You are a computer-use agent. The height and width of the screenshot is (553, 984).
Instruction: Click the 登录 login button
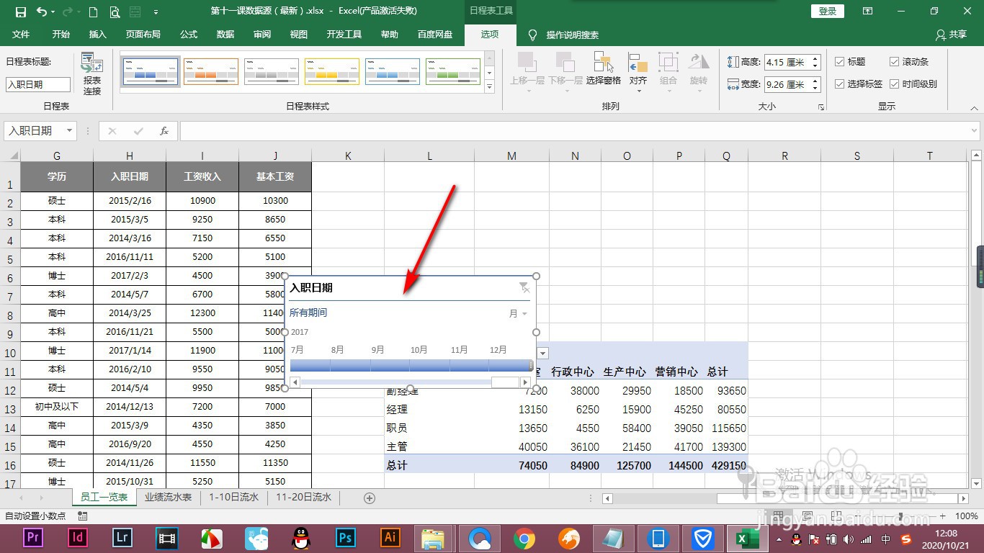pos(828,12)
